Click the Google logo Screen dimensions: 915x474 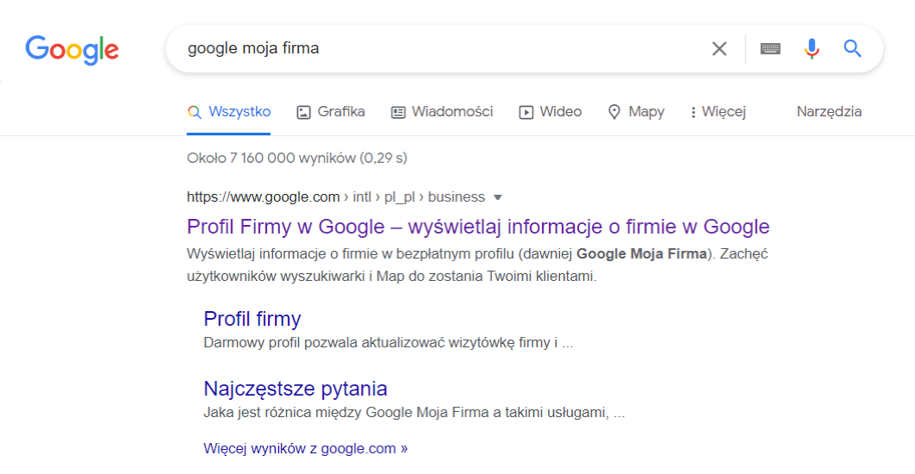click(x=72, y=50)
